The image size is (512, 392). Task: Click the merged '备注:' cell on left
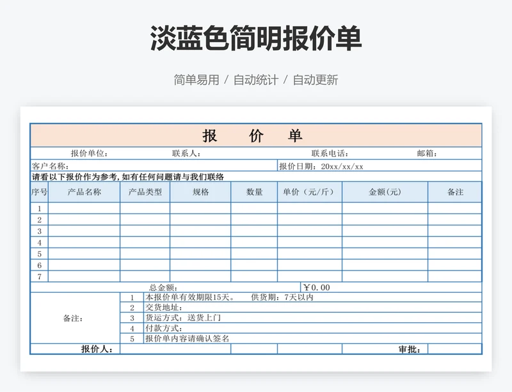75,318
